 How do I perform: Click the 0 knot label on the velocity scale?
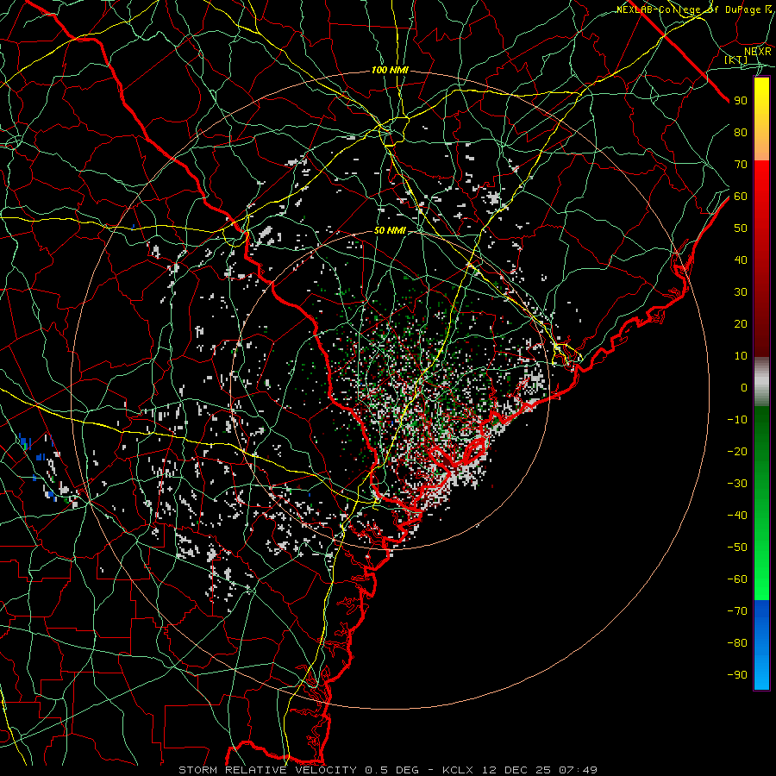coord(744,388)
